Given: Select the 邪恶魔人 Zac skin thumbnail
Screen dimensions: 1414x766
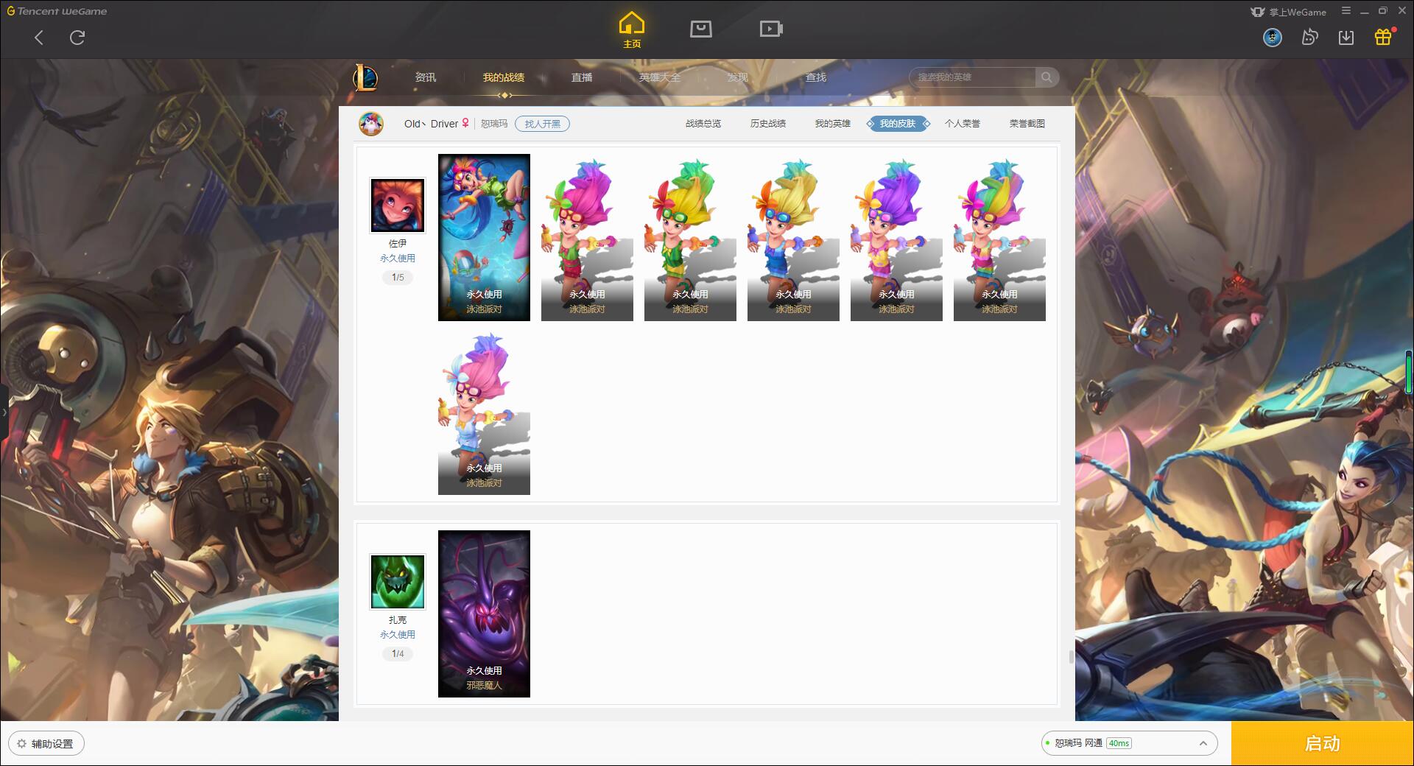Looking at the screenshot, I should (x=484, y=614).
